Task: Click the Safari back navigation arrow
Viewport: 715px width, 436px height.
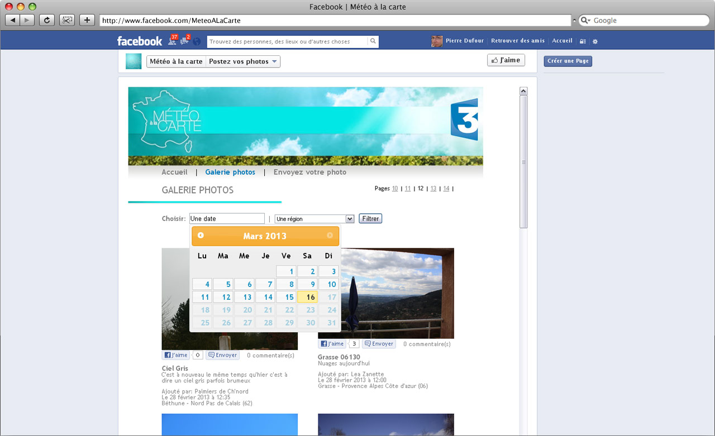Action: click(13, 20)
